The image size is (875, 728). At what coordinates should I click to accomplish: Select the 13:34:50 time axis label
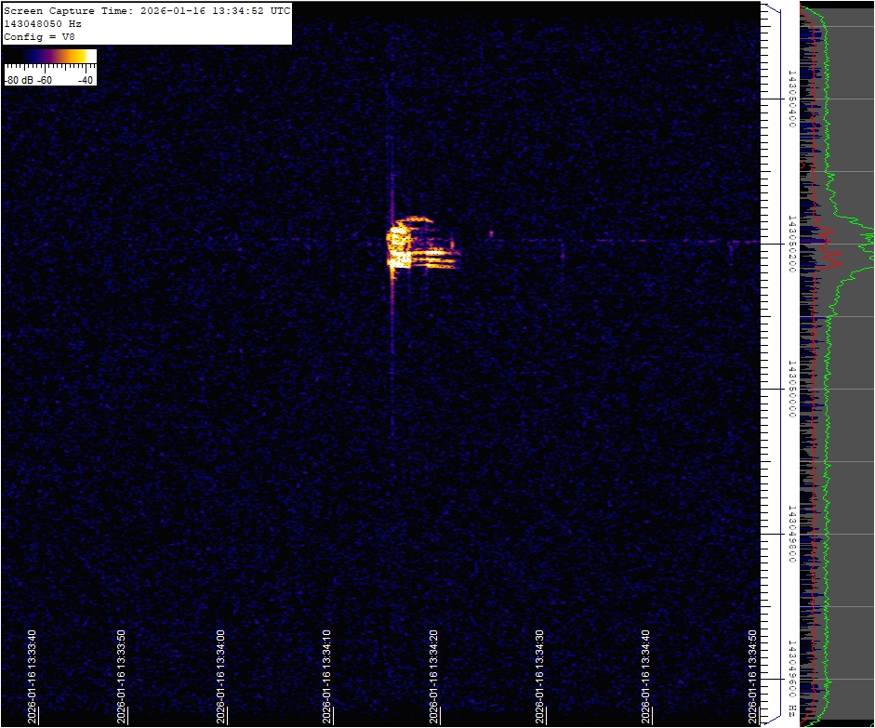[751, 675]
